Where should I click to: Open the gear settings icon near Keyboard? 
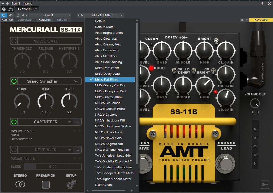tap(242, 20)
